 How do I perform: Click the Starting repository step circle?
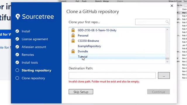(17, 70)
